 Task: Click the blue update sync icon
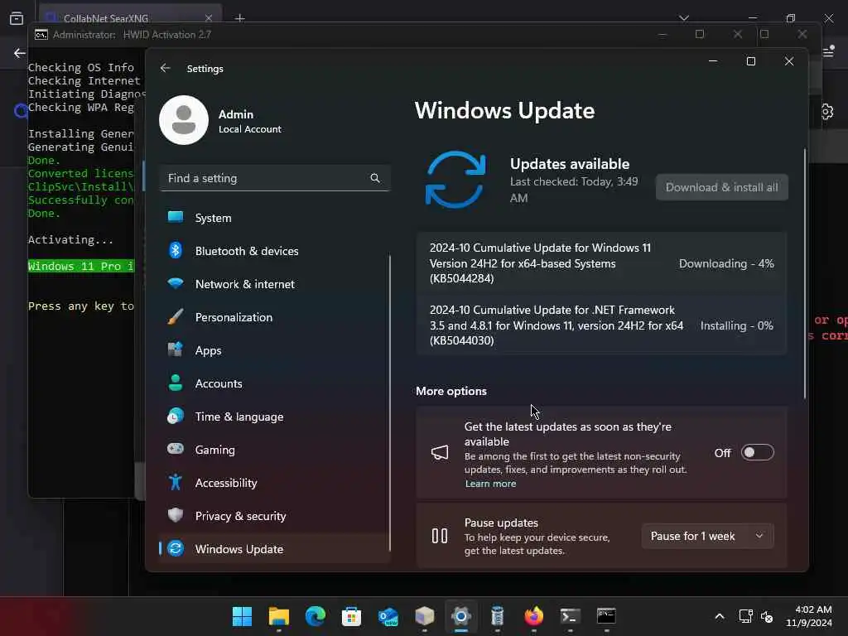[455, 180]
